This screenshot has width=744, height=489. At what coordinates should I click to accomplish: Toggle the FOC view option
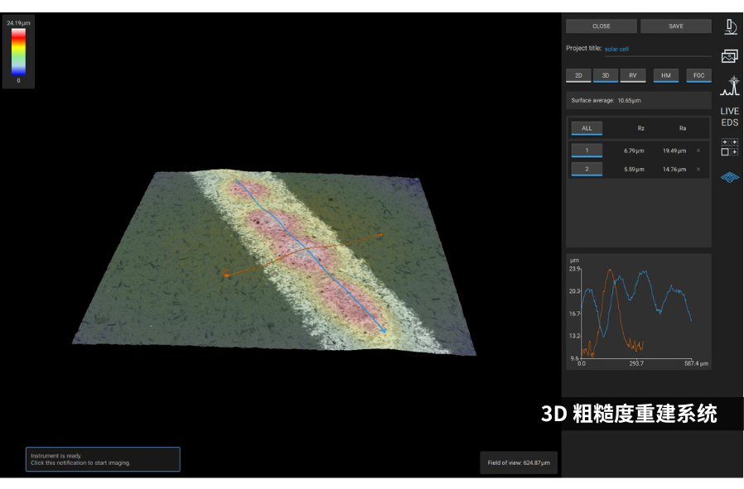click(698, 75)
